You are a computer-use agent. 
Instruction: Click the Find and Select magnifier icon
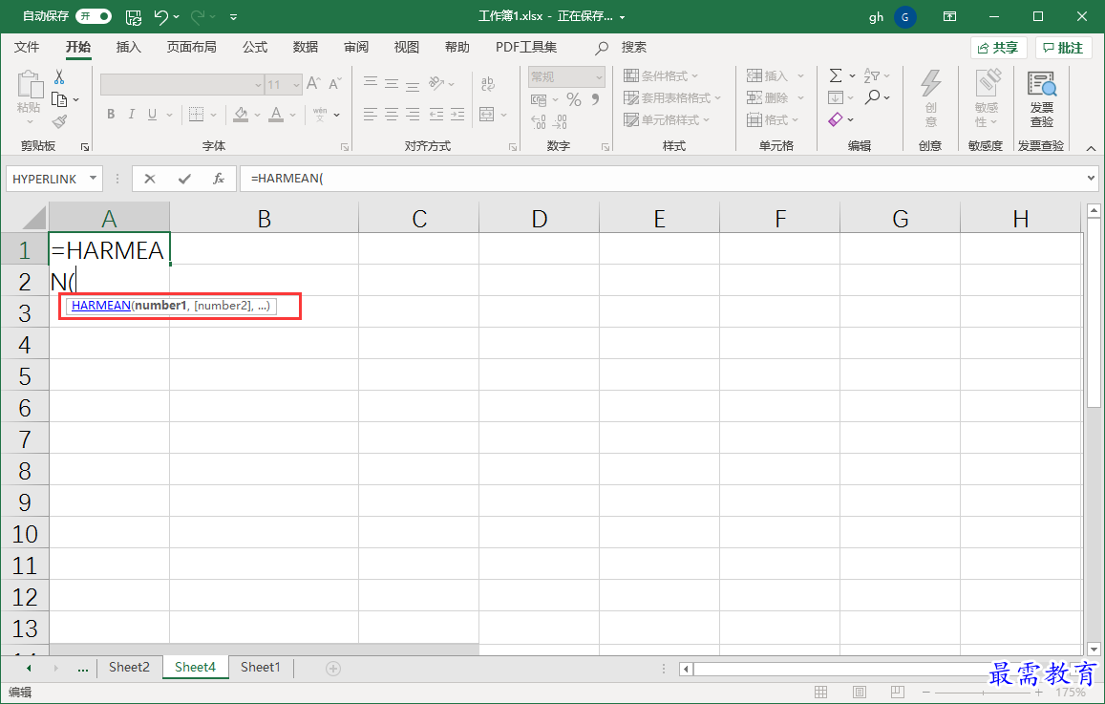click(x=873, y=97)
